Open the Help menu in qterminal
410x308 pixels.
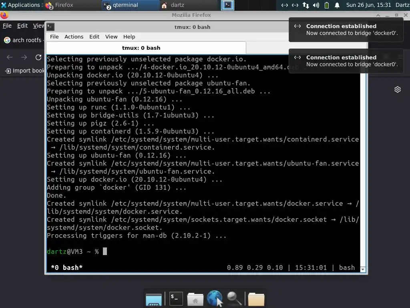point(129,36)
